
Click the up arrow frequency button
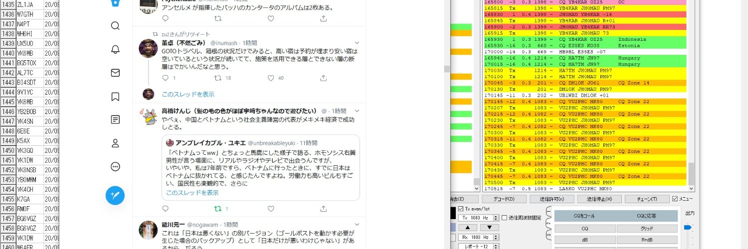pyautogui.click(x=468, y=228)
